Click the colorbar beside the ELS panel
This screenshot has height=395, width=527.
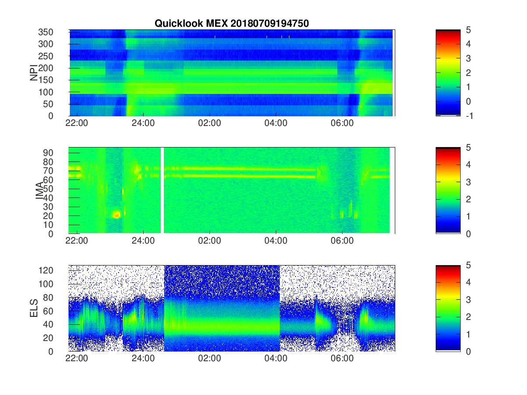pos(448,308)
